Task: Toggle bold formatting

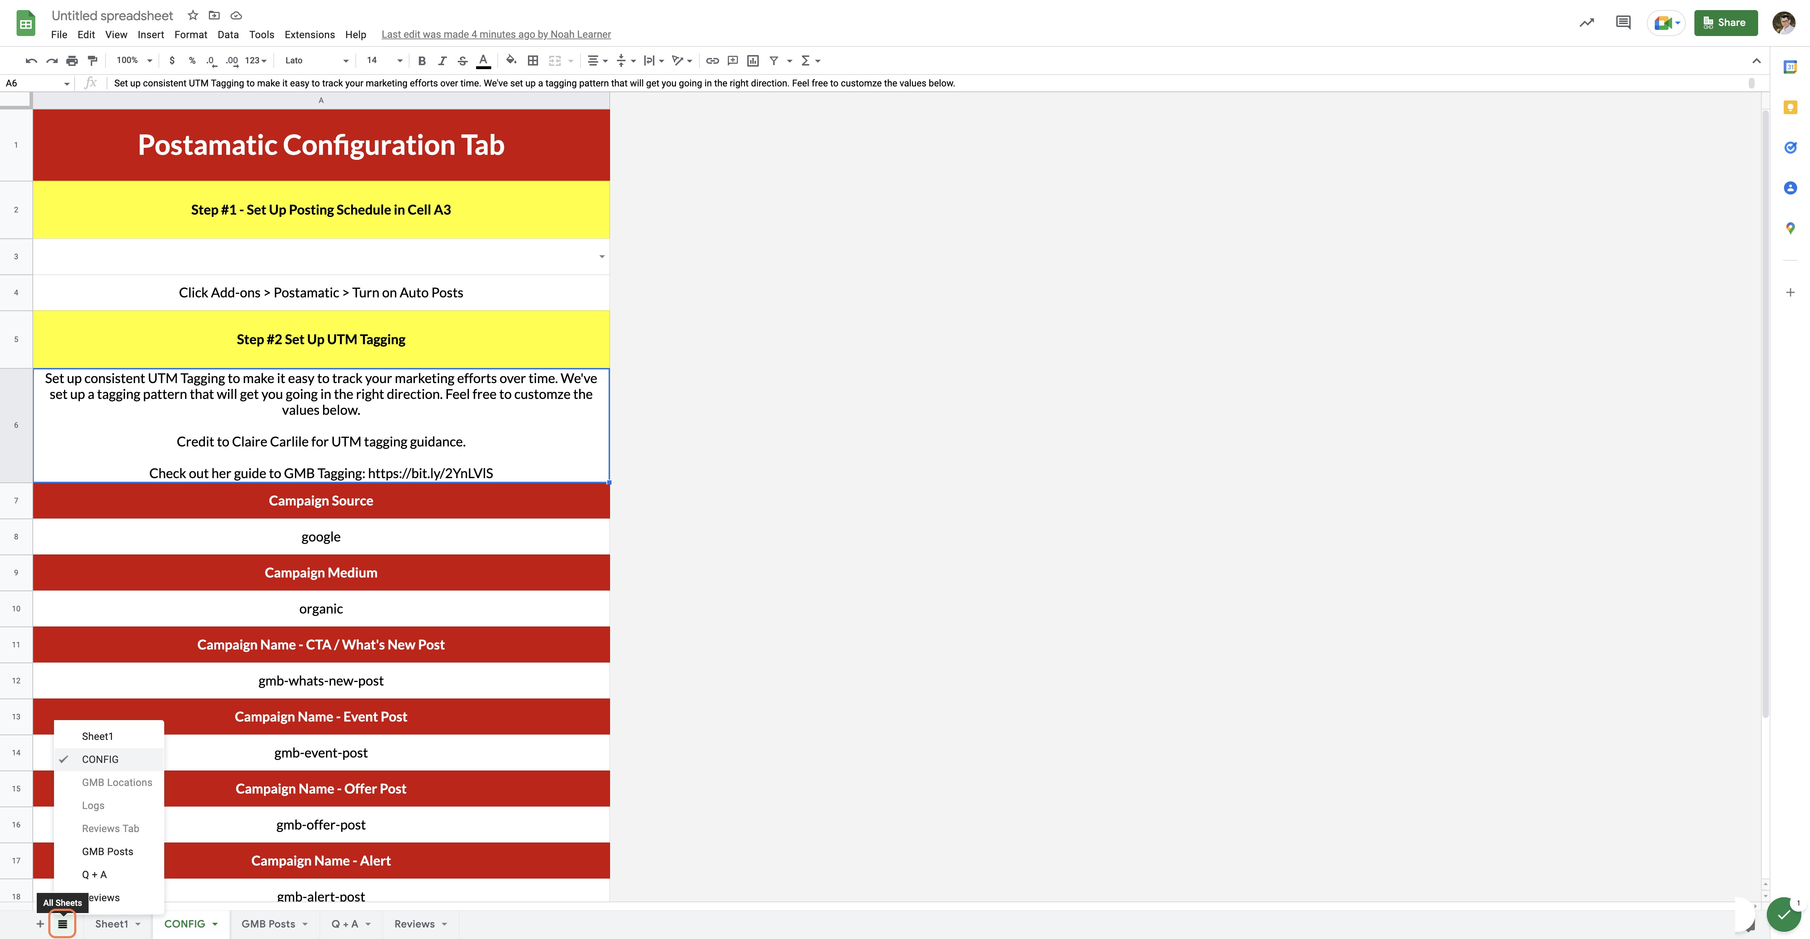Action: point(422,61)
